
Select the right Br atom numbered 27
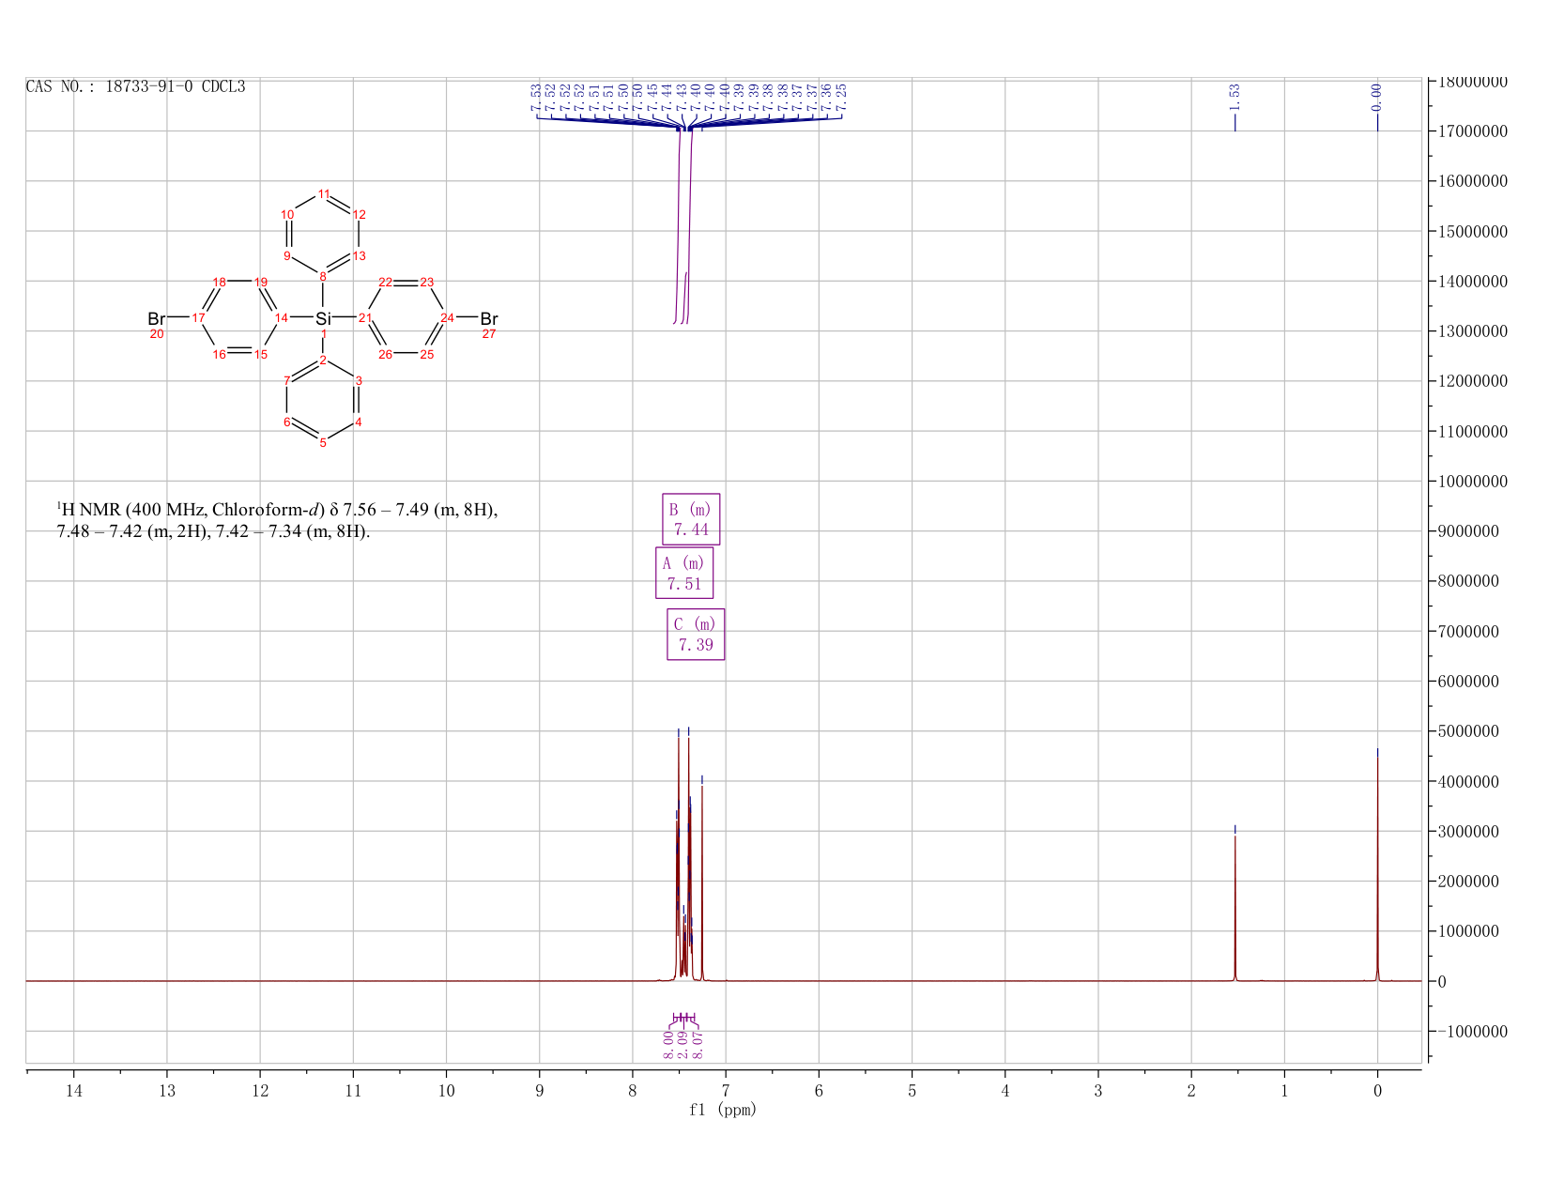pos(489,319)
